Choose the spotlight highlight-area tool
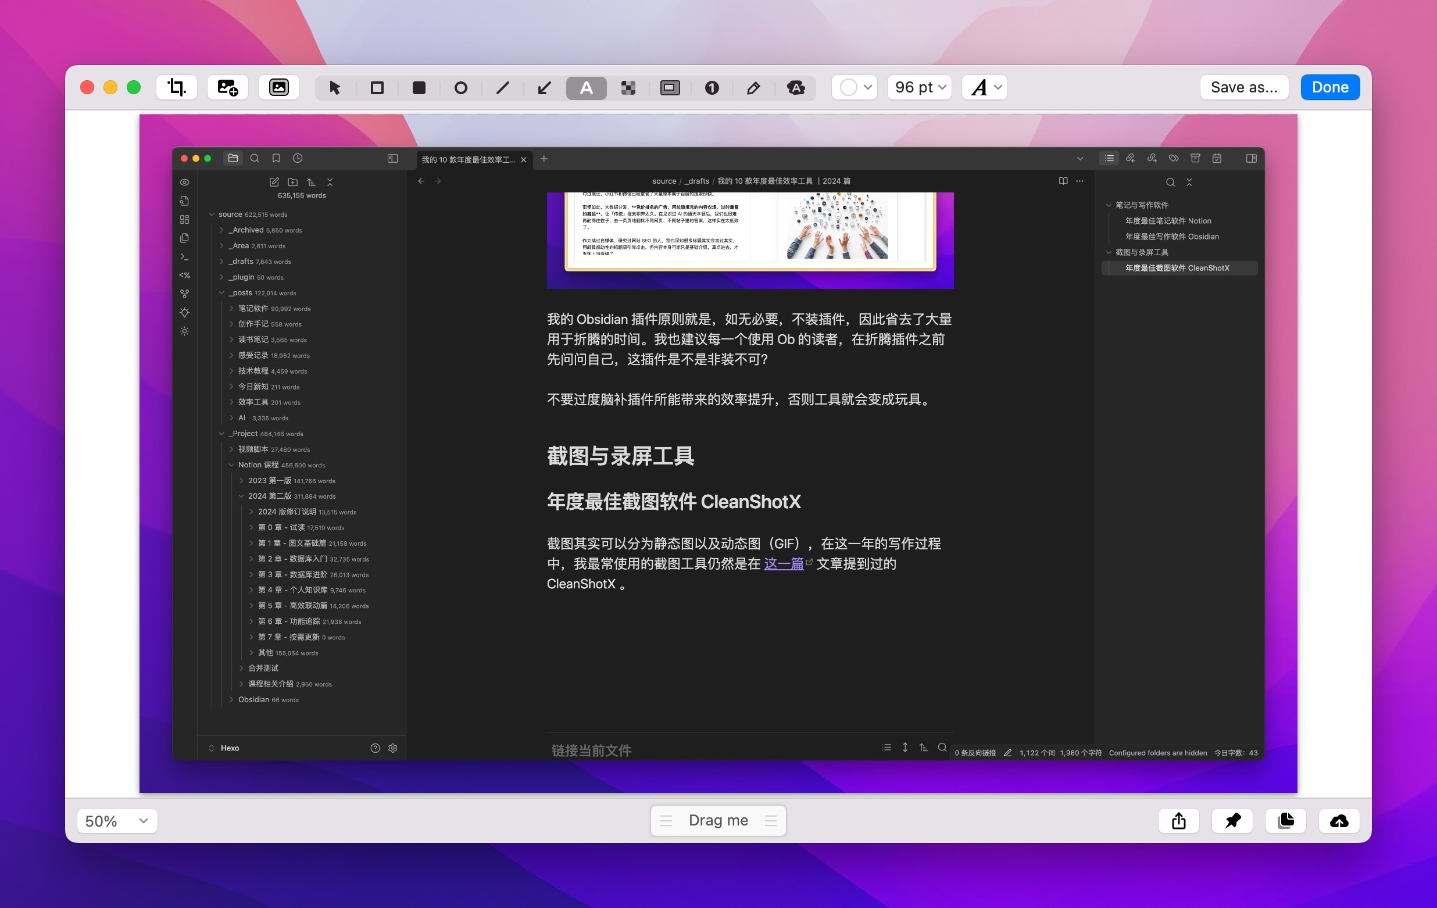This screenshot has height=908, width=1437. [x=670, y=88]
